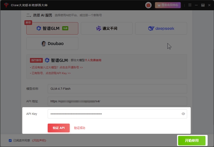The width and height of the screenshot is (214, 147).
Task: Minimize the Claw deployment window
Action: 196,5
